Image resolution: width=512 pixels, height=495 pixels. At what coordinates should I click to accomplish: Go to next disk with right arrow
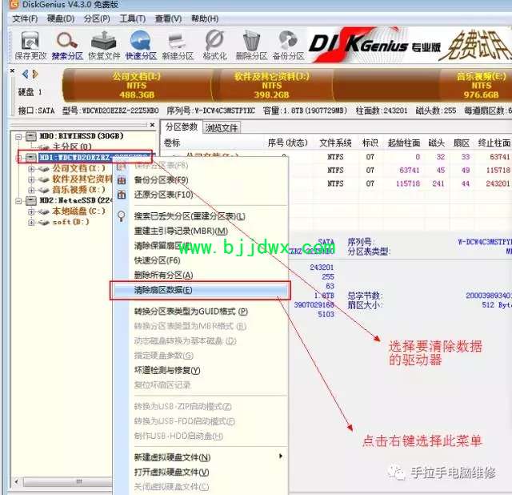coord(35,74)
